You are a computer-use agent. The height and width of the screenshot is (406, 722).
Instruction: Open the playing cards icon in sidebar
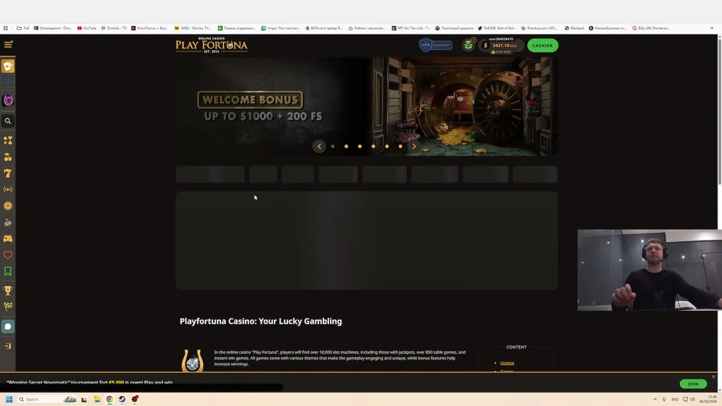click(8, 67)
